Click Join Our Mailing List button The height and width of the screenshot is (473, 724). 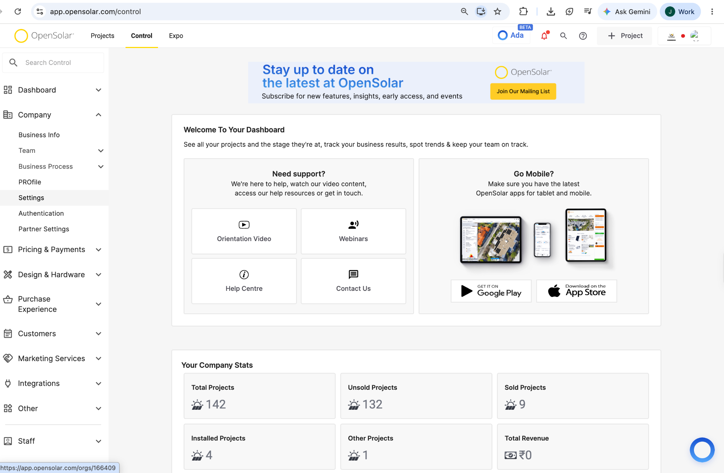523,91
